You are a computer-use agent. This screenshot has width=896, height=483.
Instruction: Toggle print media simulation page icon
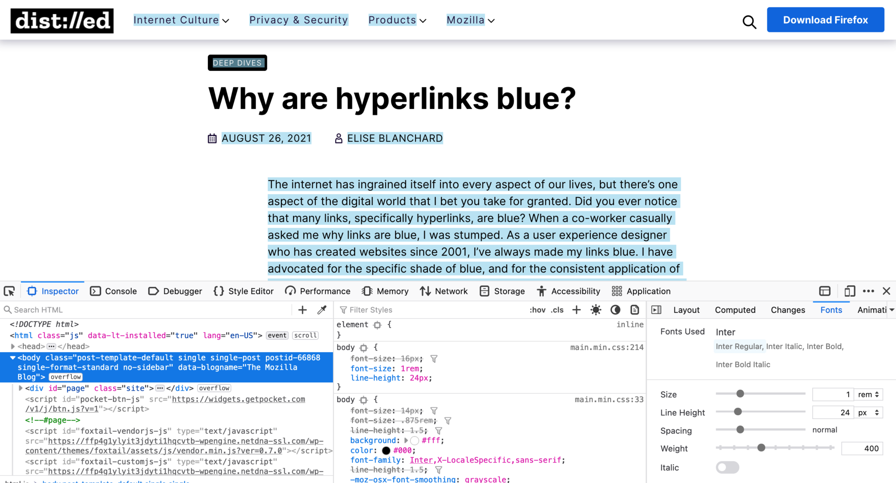634,310
